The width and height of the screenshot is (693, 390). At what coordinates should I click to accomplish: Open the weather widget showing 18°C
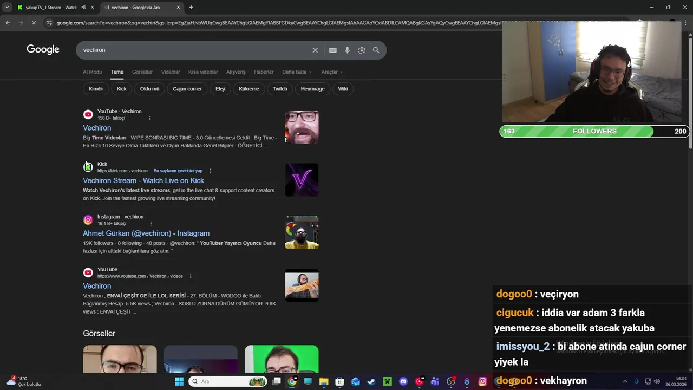point(24,381)
